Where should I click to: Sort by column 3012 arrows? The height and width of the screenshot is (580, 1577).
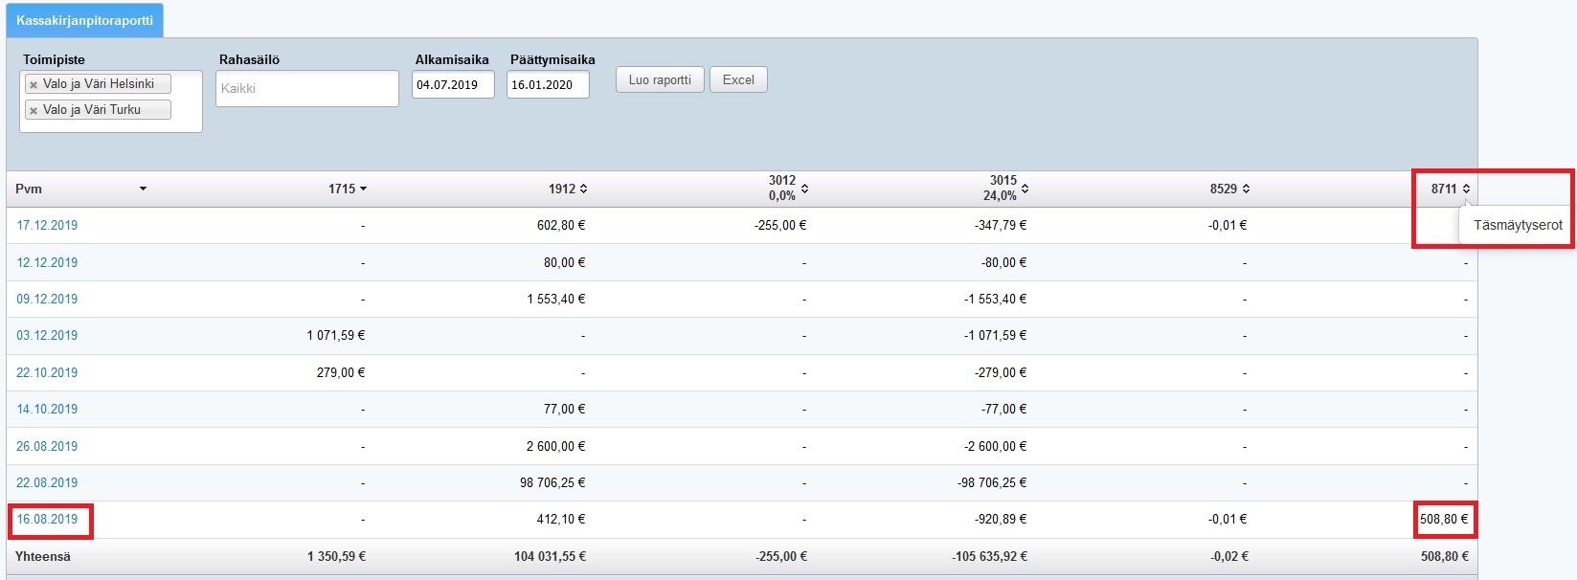point(804,189)
